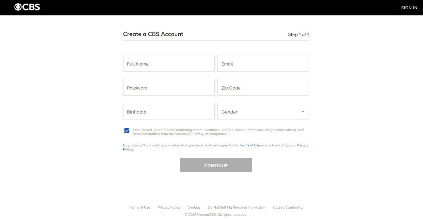Open the Closed Captioning footer link
This screenshot has width=423, height=221.
click(288, 207)
